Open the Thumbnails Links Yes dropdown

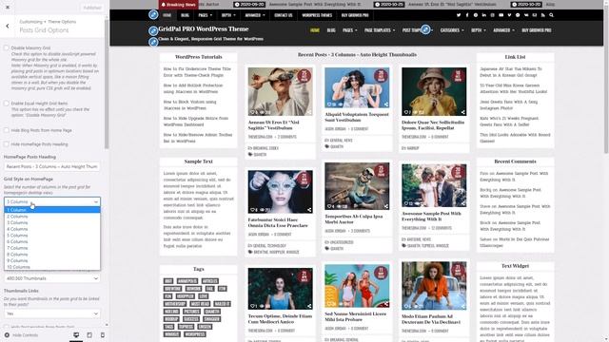52,313
